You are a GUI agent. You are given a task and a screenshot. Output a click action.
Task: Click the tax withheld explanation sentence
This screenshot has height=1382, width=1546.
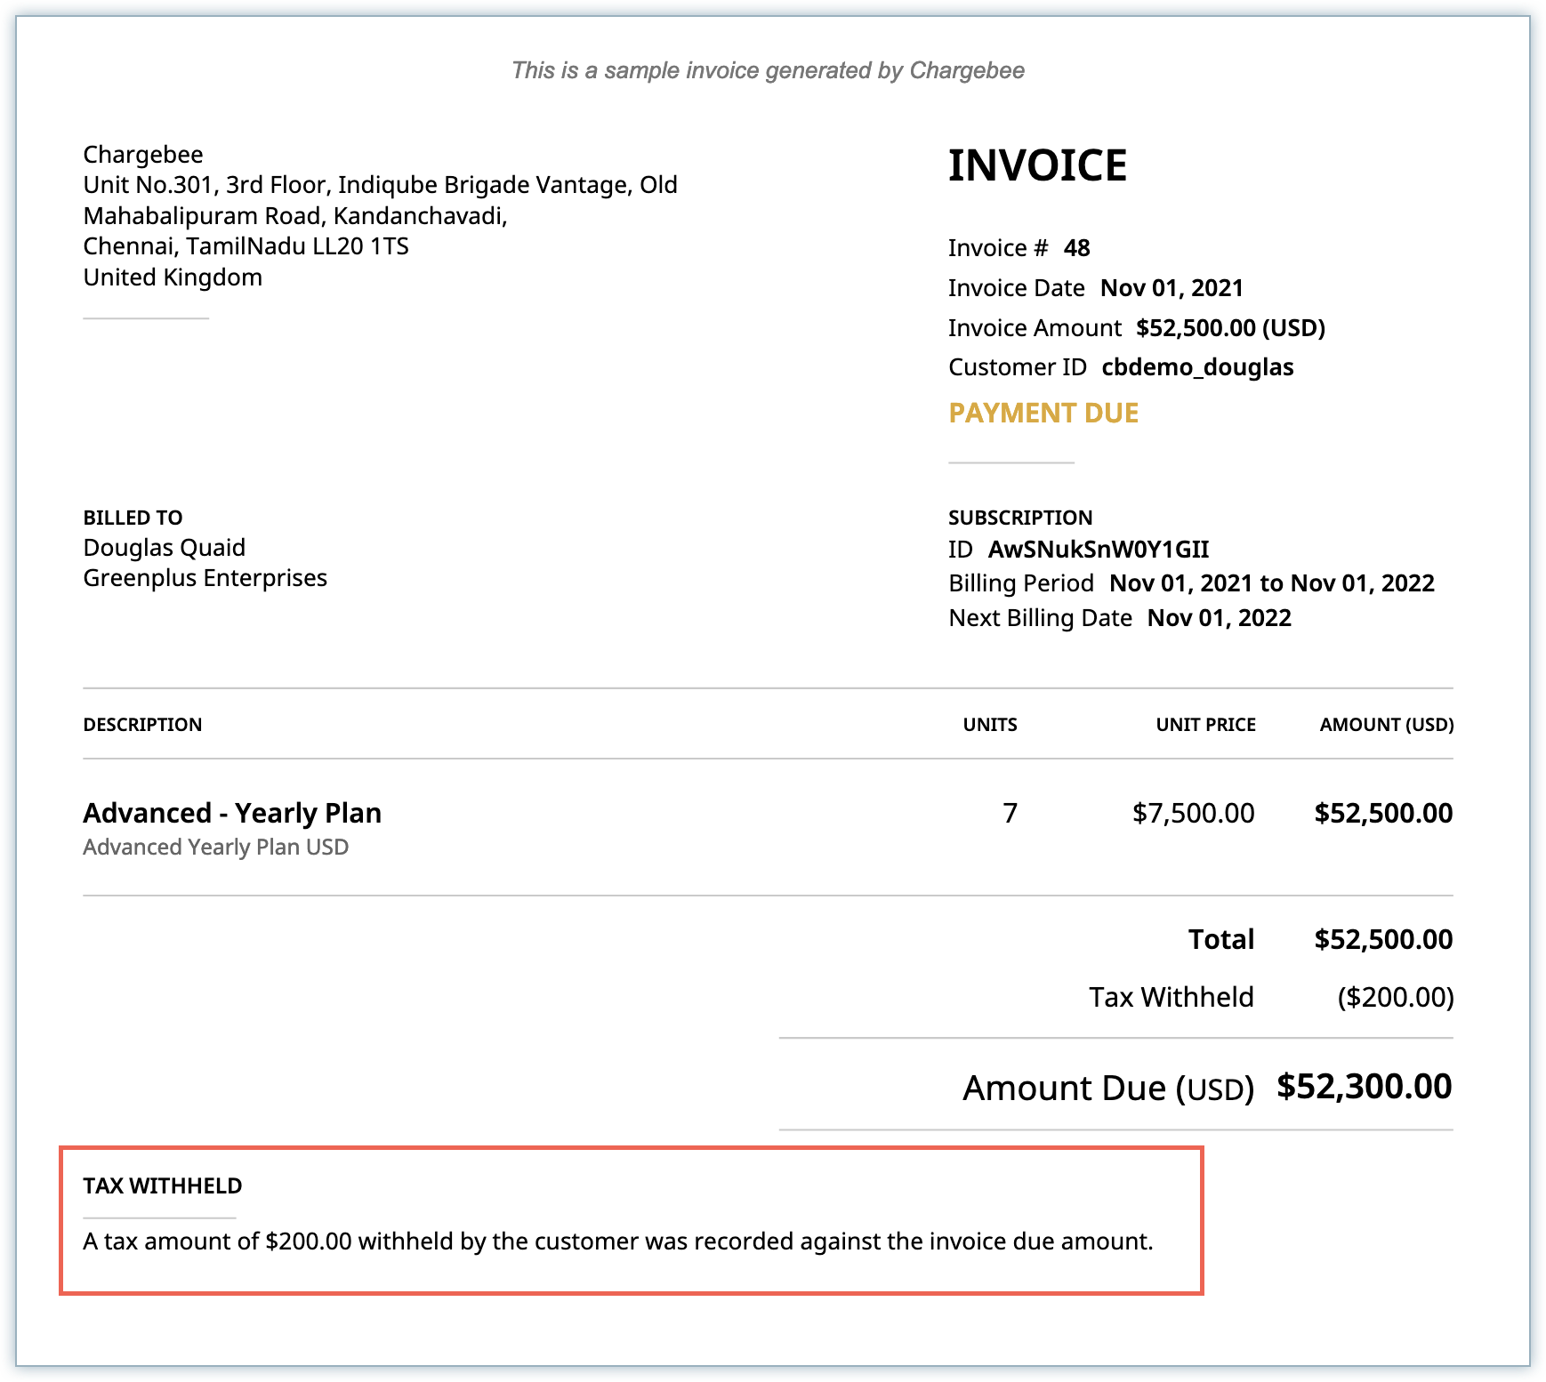[618, 1241]
